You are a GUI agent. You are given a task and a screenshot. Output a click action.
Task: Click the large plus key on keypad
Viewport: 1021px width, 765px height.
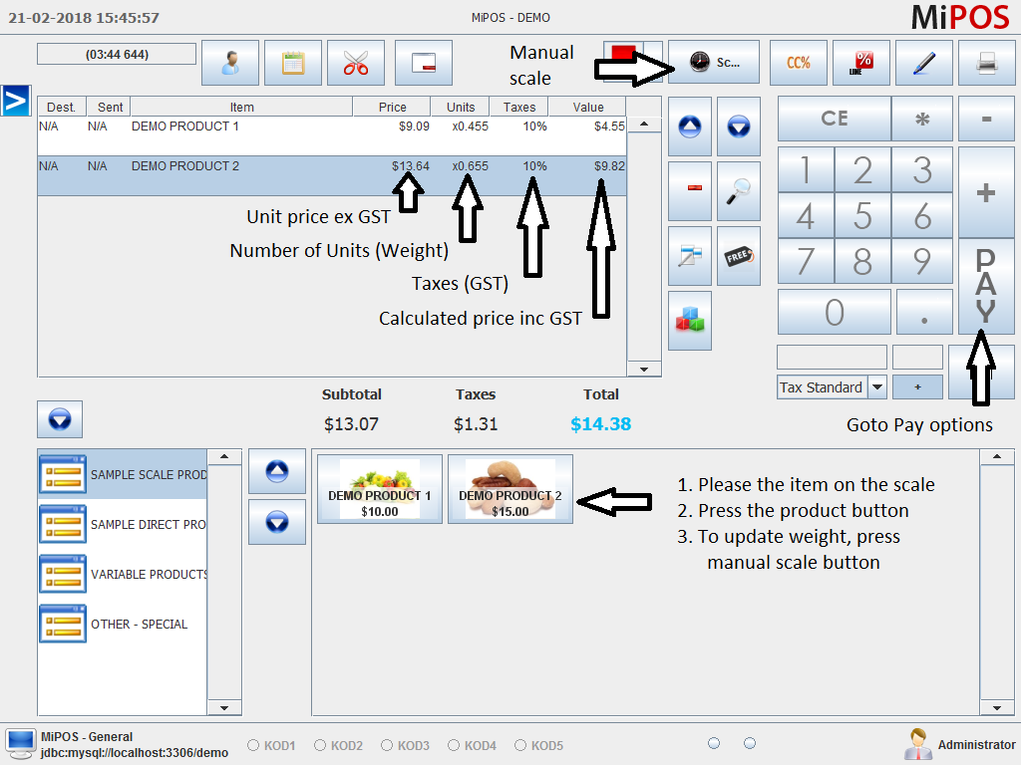pos(986,192)
